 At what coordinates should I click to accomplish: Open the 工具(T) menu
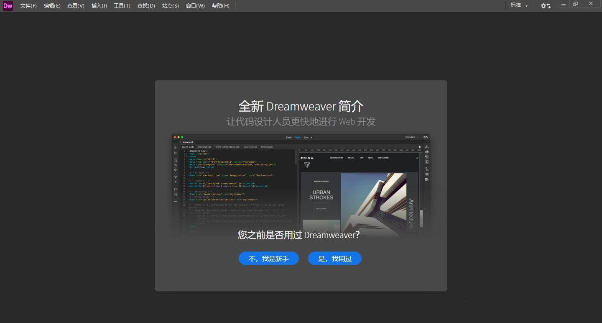pos(122,6)
